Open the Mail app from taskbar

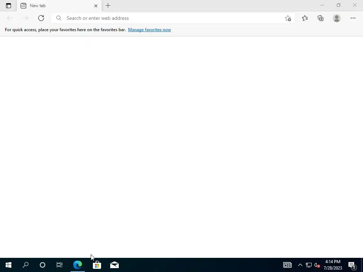115,265
